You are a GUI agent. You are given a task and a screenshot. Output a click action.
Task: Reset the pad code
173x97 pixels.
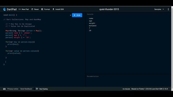pos(35,9)
